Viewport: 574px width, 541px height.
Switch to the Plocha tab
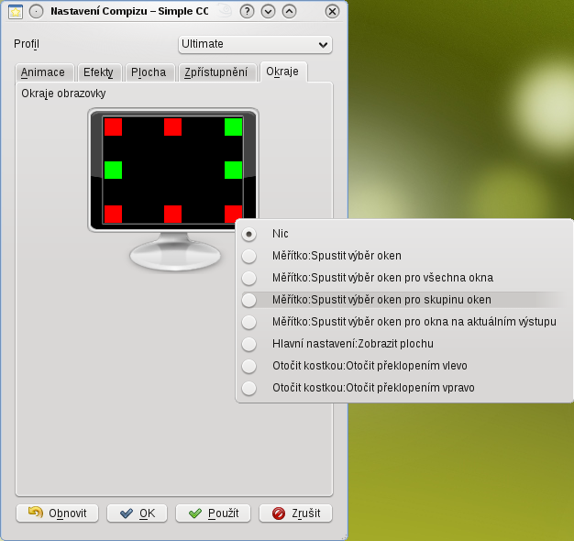(x=149, y=72)
